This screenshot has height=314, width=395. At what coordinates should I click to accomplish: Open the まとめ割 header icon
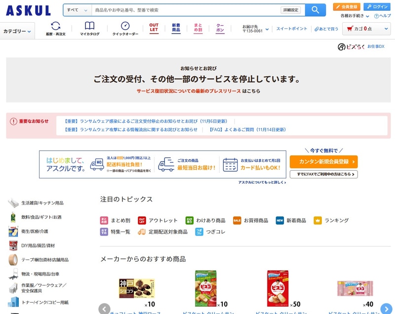[x=198, y=28]
